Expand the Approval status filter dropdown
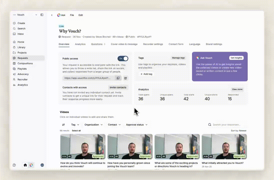 (x=137, y=125)
